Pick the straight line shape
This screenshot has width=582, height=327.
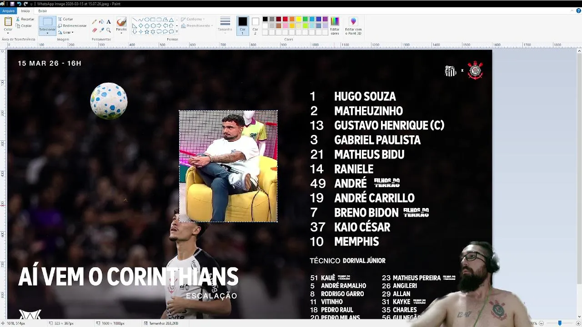pos(135,20)
